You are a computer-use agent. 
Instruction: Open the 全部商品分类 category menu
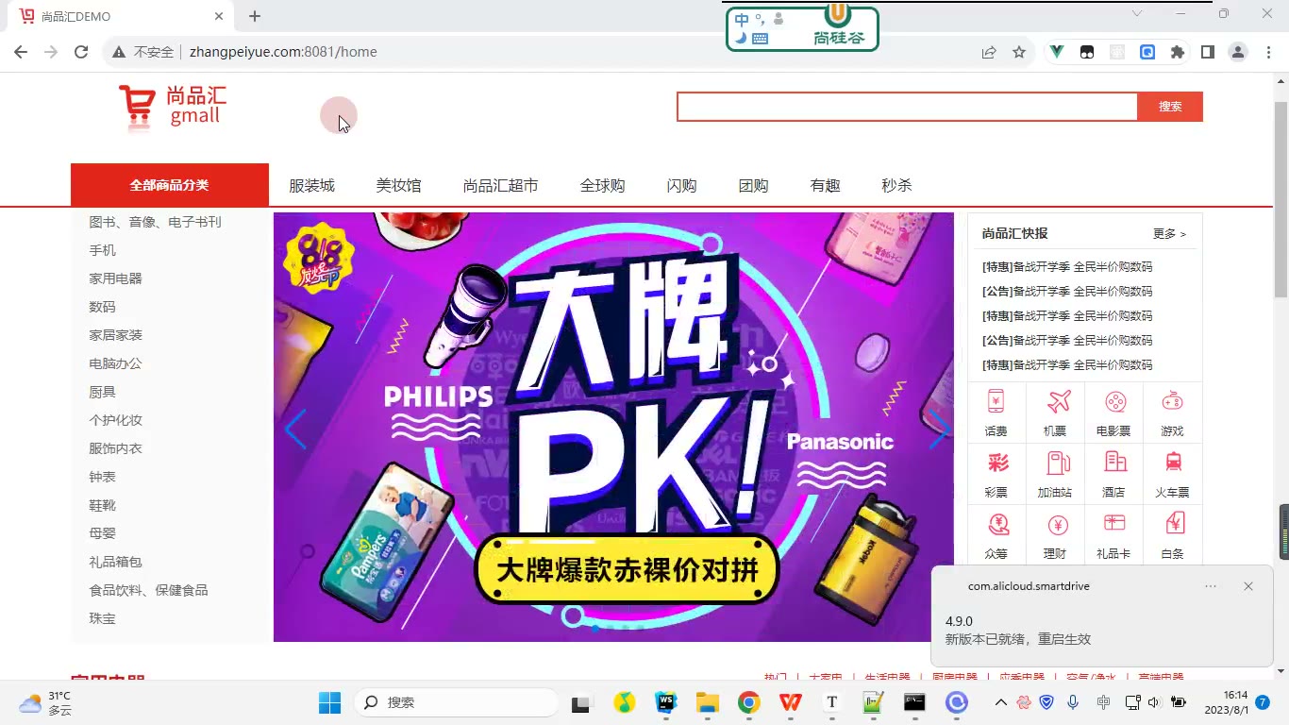pyautogui.click(x=170, y=185)
